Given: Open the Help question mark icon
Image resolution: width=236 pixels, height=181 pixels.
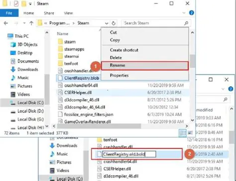Looking at the screenshot, I should click(x=191, y=13).
